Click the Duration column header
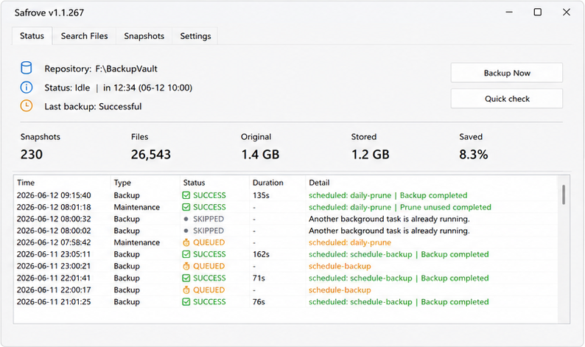585x347 pixels. pyautogui.click(x=277, y=183)
